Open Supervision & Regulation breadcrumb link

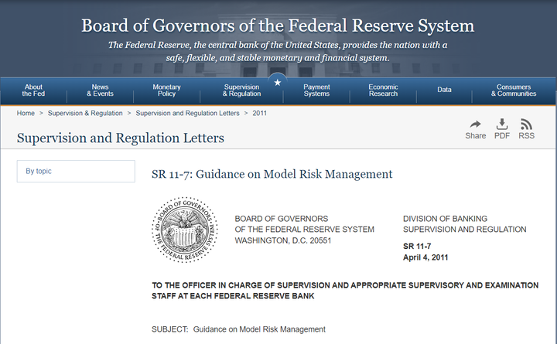click(85, 113)
